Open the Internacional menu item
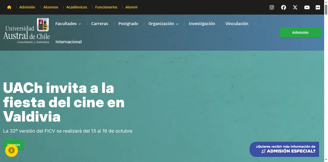328x162 pixels. 68,42
